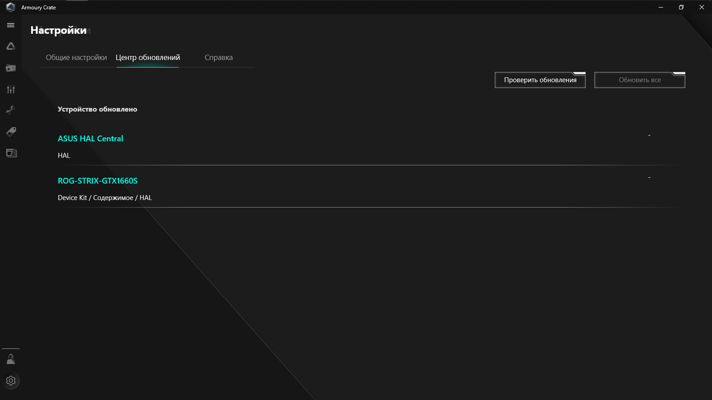Select the Центр обновлений tab
This screenshot has height=400, width=712.
click(x=148, y=57)
